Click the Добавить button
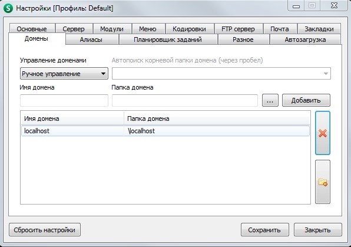351x247 pixels. click(306, 100)
